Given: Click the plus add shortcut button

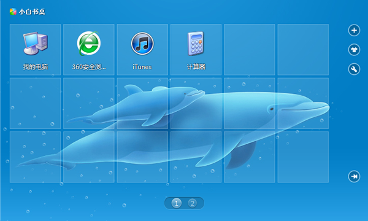Looking at the screenshot, I should click(x=354, y=30).
